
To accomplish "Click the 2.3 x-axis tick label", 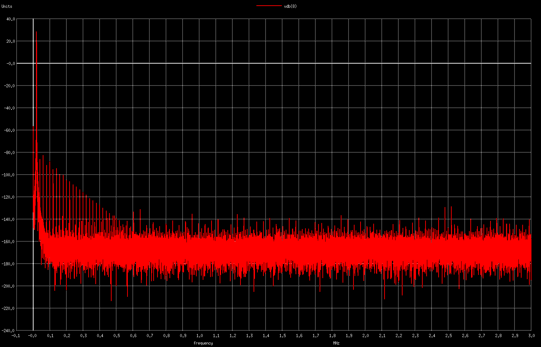I will click(415, 336).
